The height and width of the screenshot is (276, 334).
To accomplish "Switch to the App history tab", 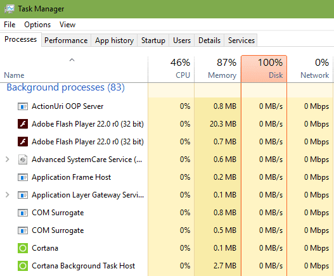I will [x=114, y=41].
